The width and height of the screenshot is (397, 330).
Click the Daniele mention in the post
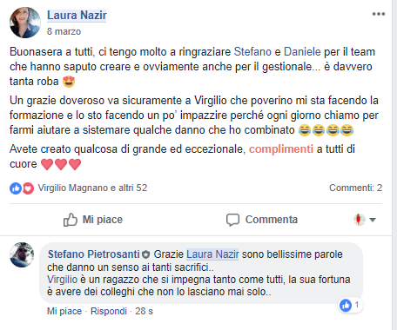pos(302,52)
